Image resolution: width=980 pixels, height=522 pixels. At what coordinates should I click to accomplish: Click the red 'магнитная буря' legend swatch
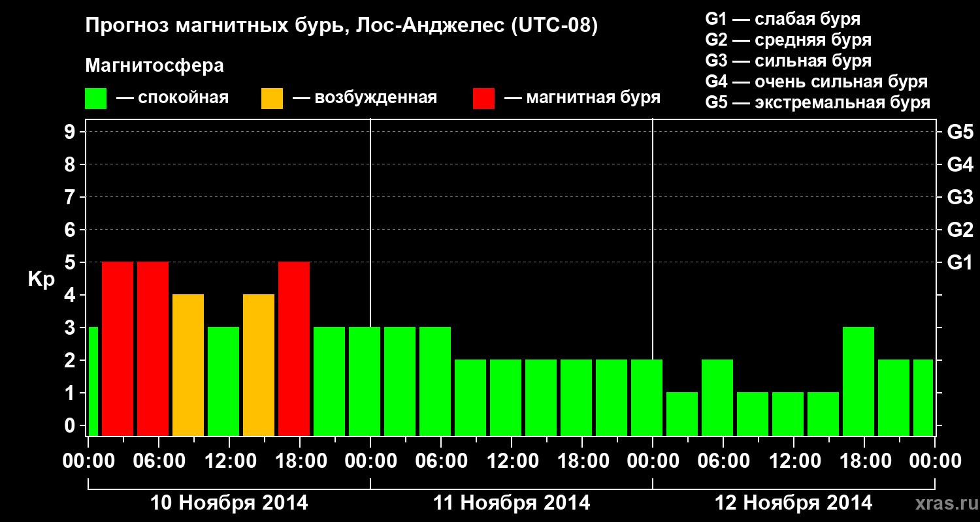tap(483, 99)
